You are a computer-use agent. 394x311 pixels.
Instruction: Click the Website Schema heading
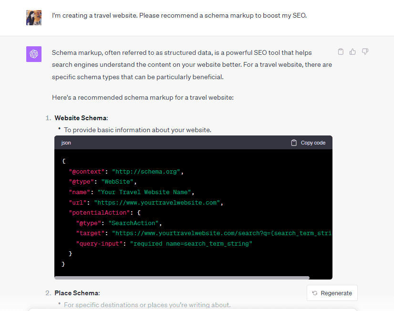(x=81, y=118)
